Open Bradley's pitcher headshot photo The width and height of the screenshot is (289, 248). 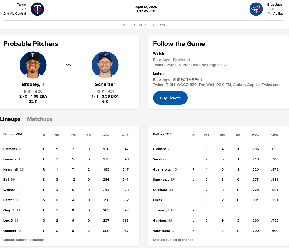click(x=33, y=65)
